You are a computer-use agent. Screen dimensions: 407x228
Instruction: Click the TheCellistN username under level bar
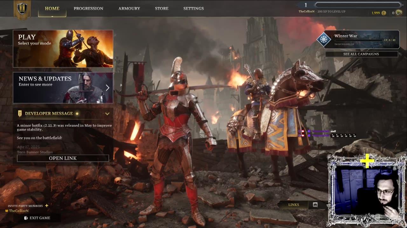pyautogui.click(x=306, y=11)
